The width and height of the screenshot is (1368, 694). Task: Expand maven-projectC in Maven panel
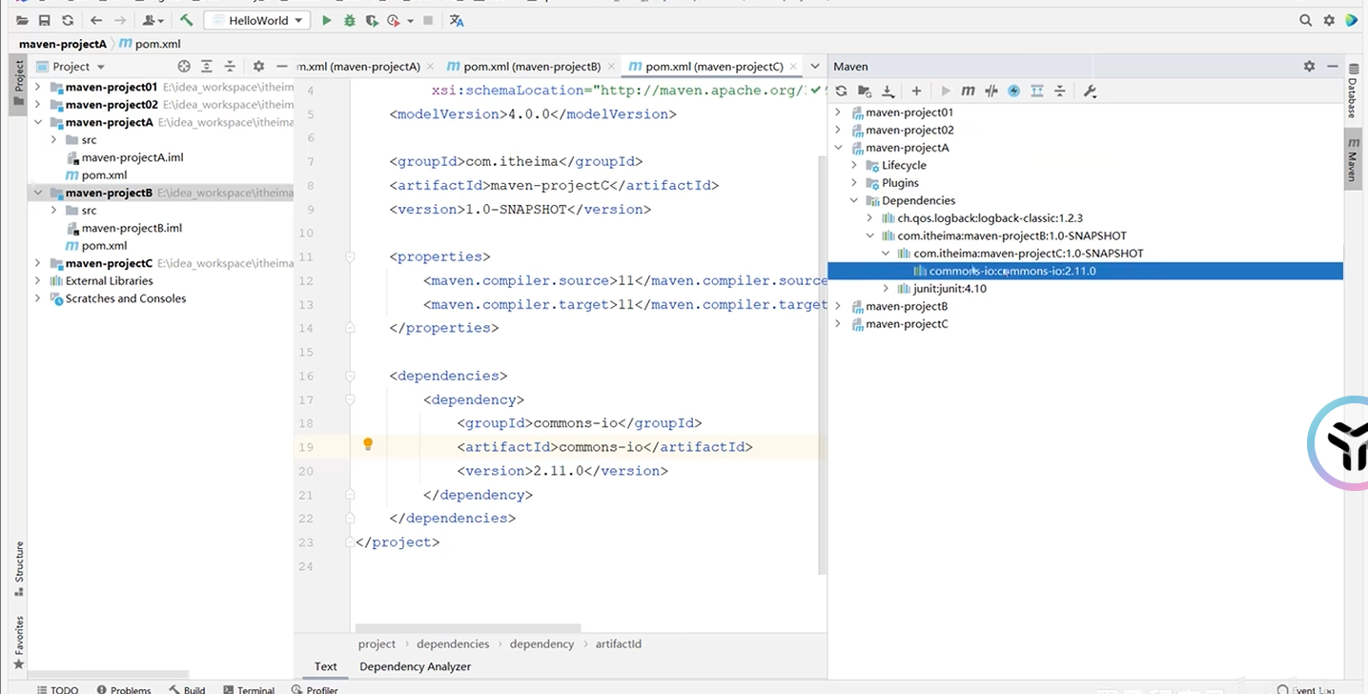coord(839,324)
